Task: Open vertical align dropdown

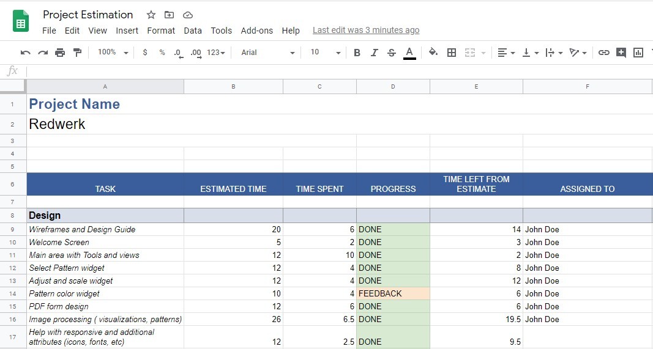Action: tap(530, 53)
